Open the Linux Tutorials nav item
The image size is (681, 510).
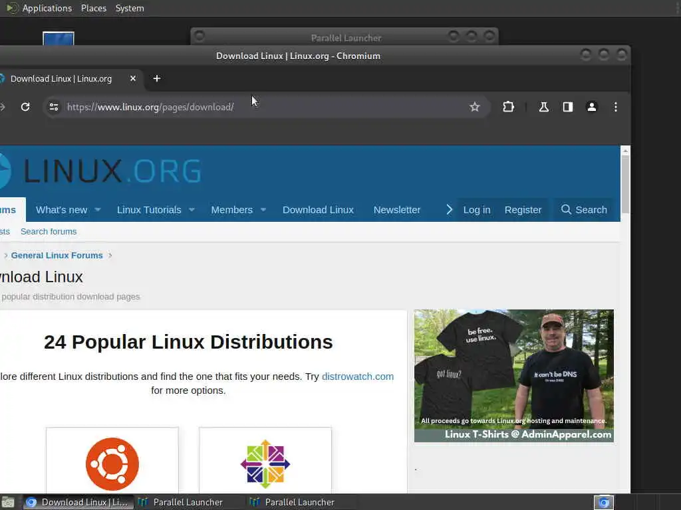pos(149,209)
